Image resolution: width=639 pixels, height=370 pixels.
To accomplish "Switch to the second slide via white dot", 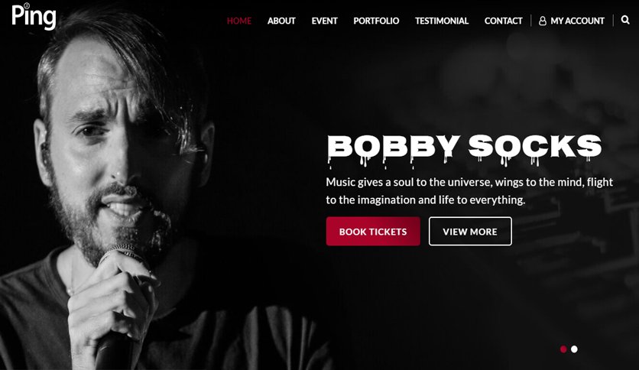I will (x=574, y=349).
